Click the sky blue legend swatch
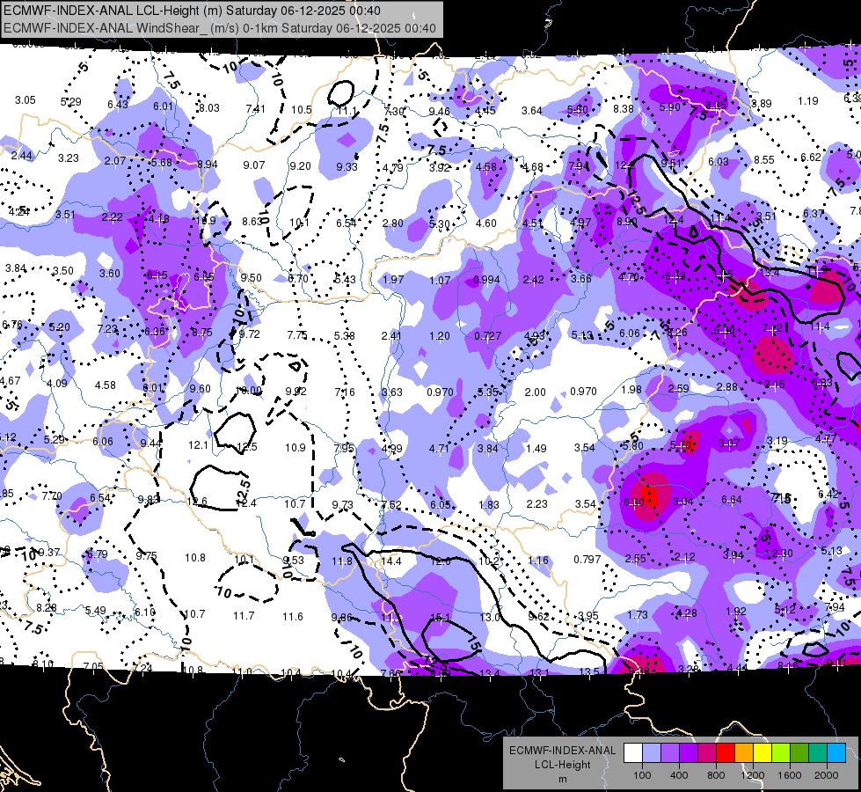 coord(836,753)
